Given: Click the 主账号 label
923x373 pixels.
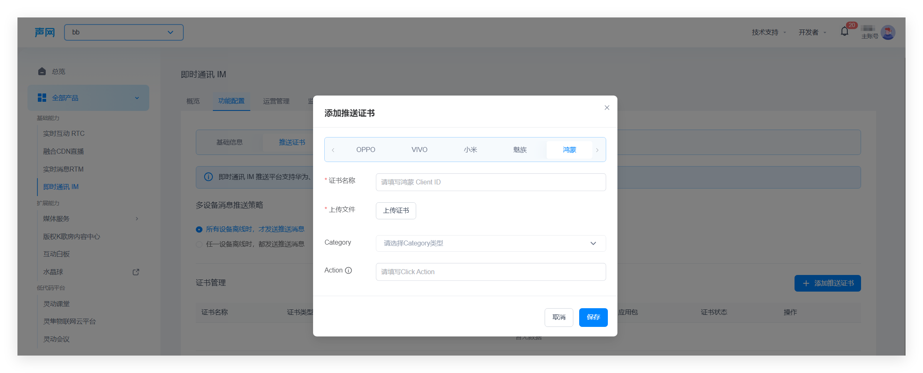Looking at the screenshot, I should pos(870,37).
